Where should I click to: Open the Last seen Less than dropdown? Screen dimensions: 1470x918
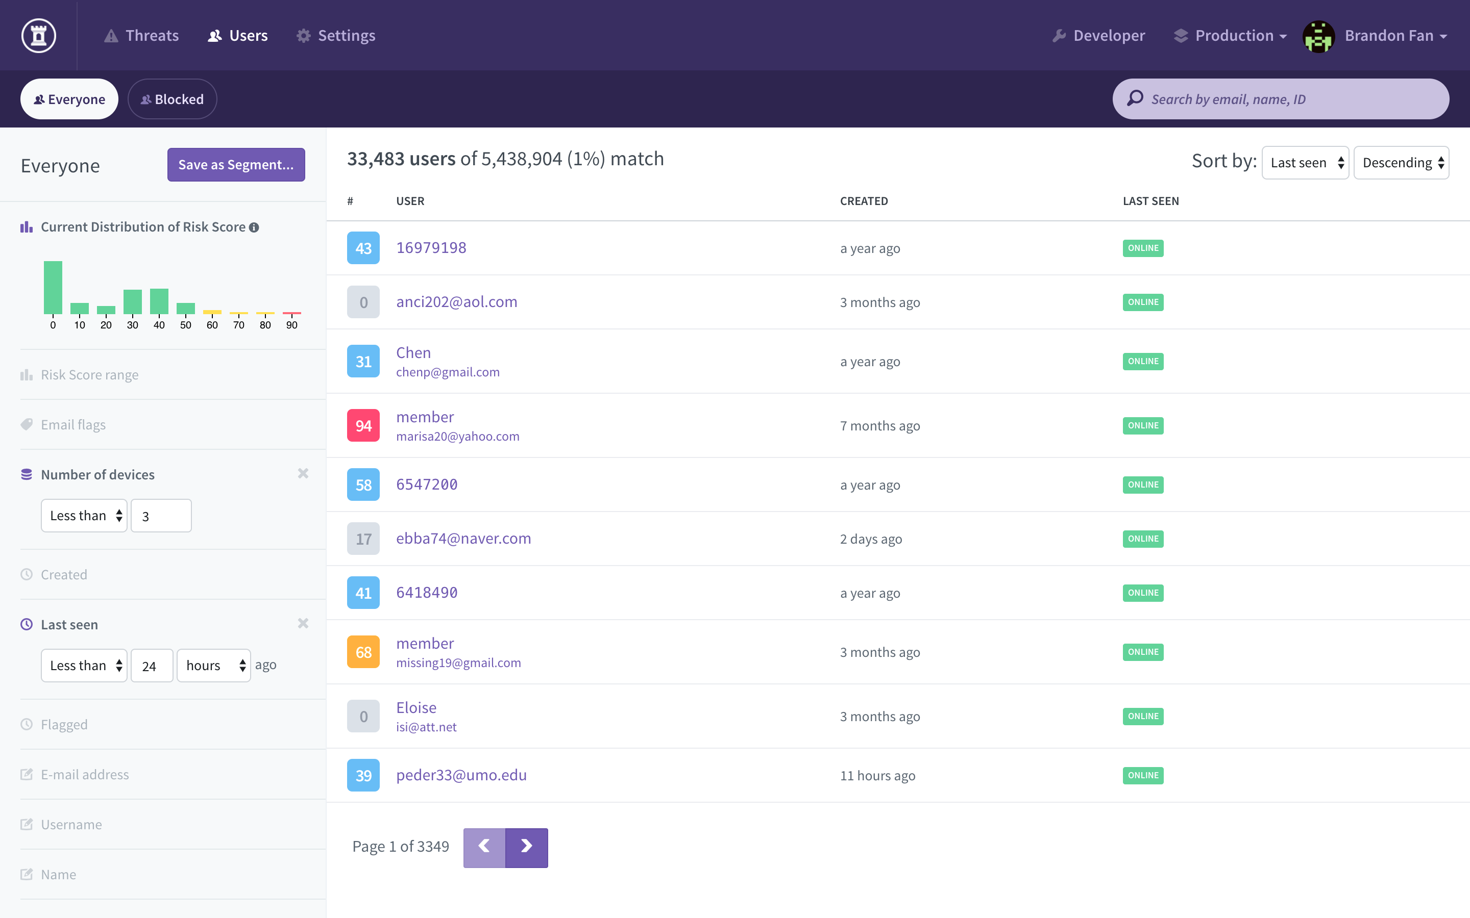(84, 666)
